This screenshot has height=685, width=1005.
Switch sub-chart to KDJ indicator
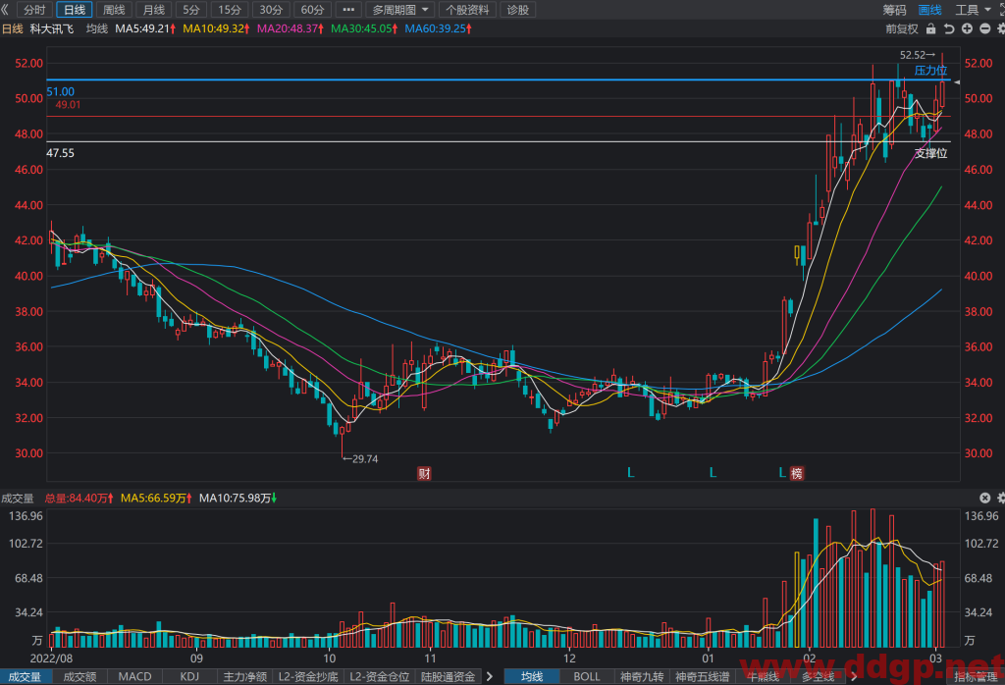coord(189,677)
